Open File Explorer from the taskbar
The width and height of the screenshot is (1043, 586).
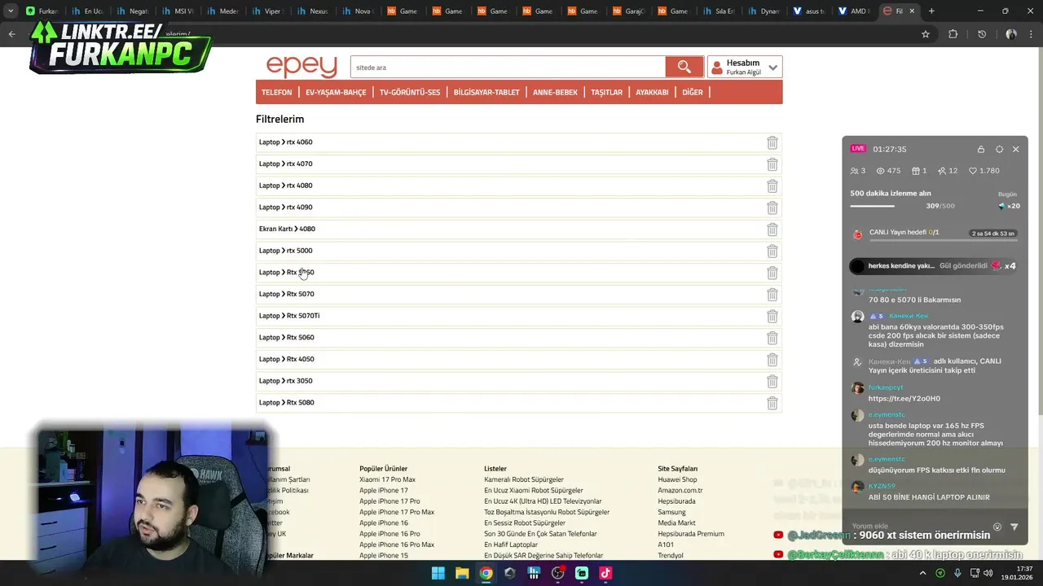pyautogui.click(x=462, y=573)
